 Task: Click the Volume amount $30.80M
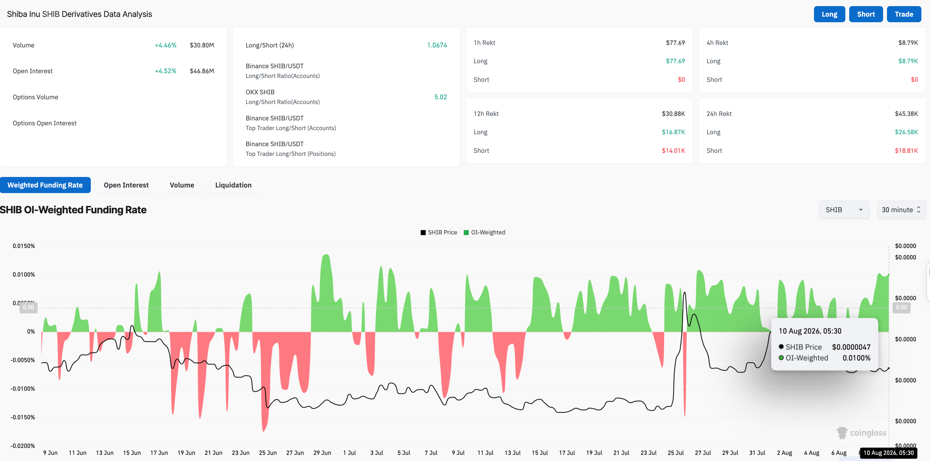202,45
